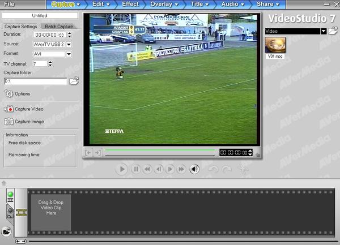Click the Pause playback button

135,169
